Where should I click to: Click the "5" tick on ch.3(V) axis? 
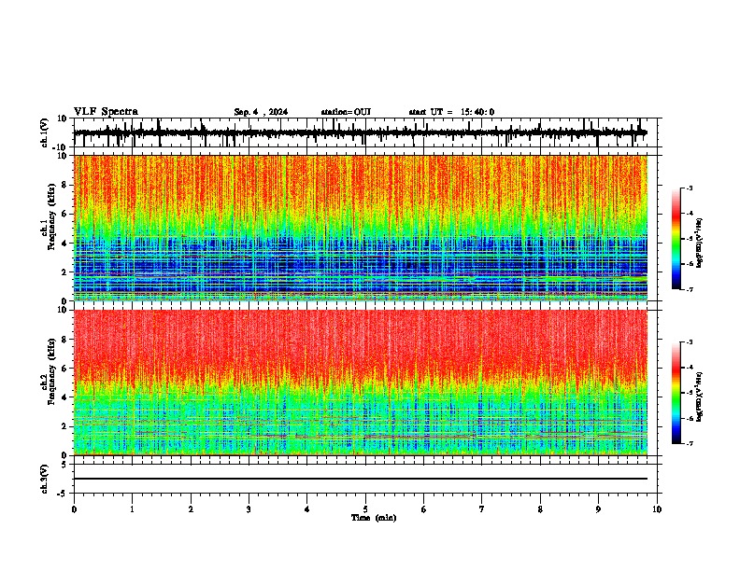pos(64,465)
